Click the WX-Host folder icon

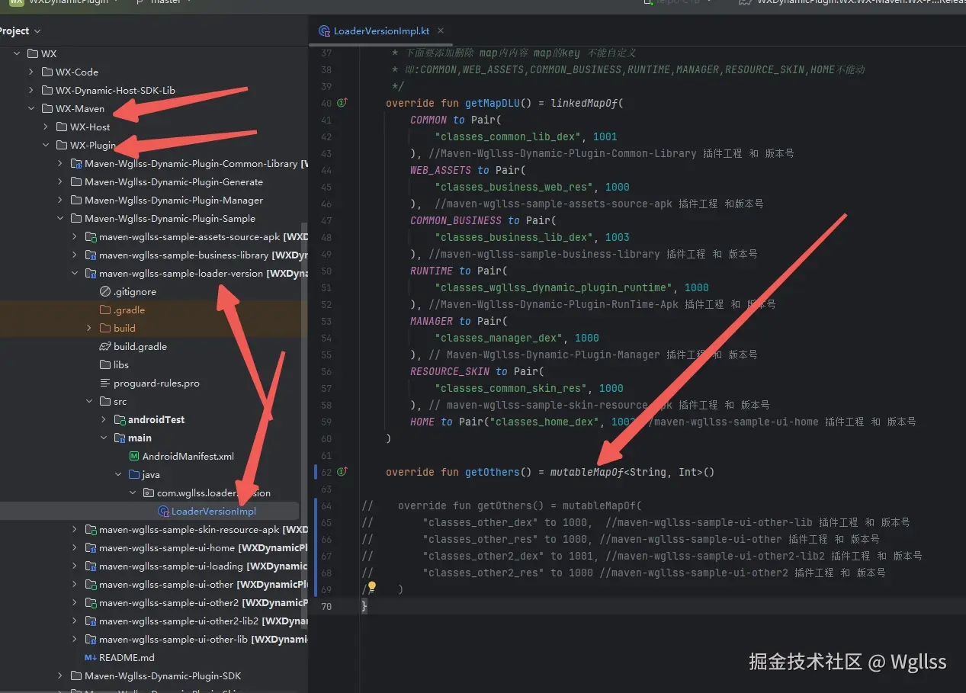(x=62, y=127)
